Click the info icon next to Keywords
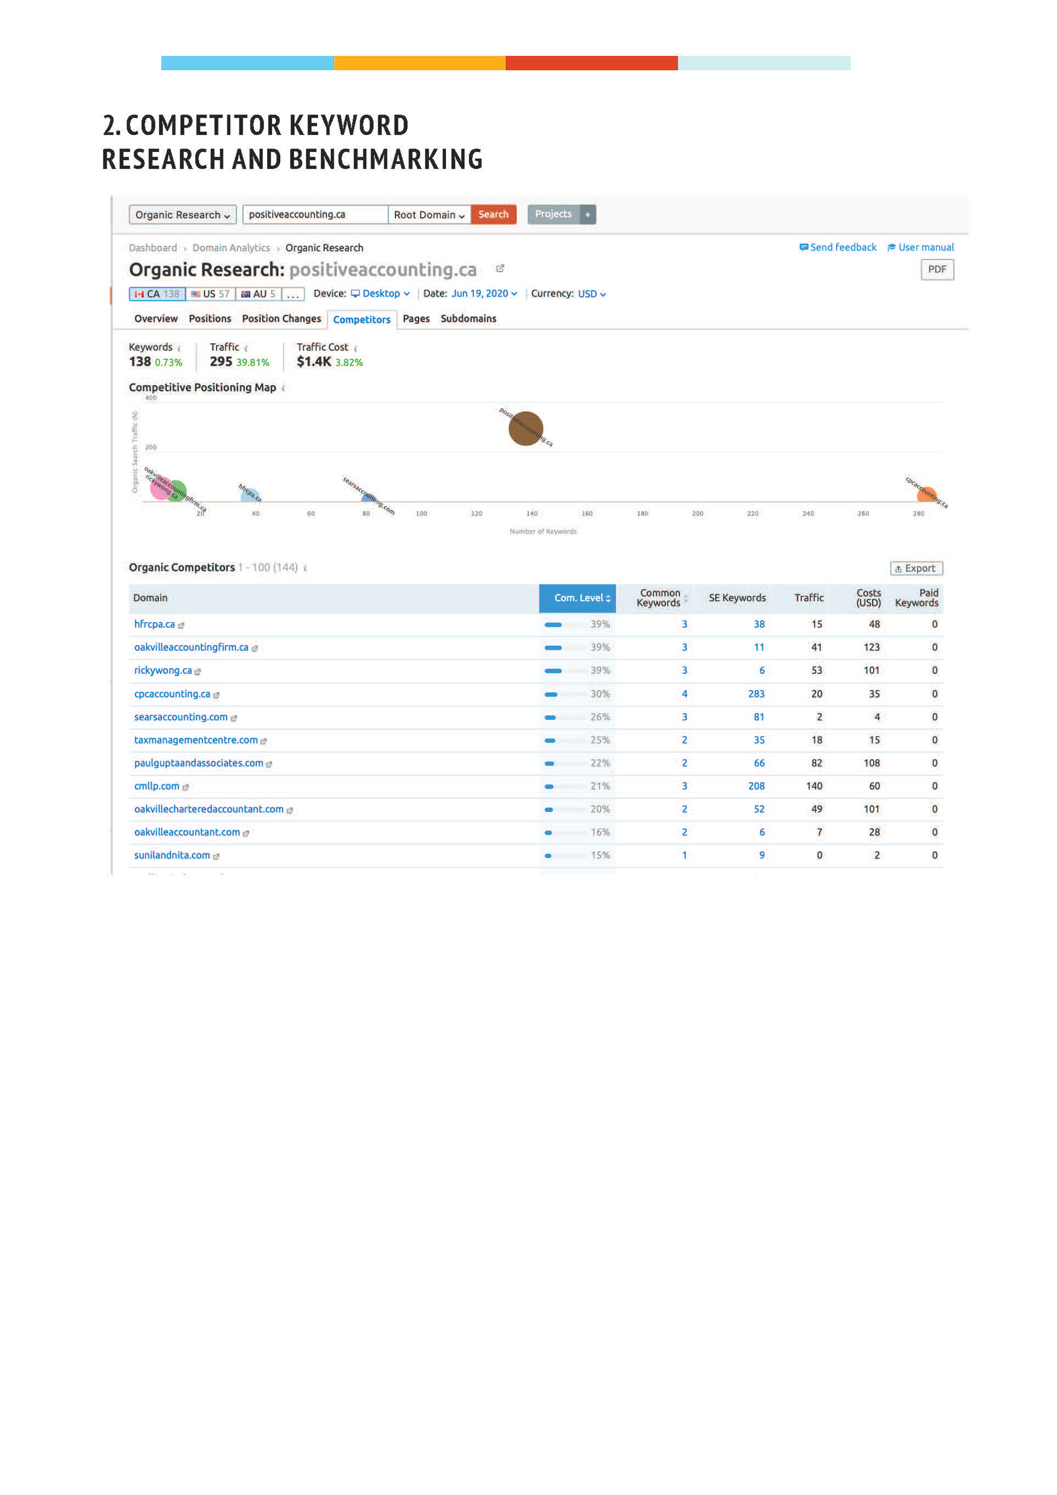Viewport: 1057px width, 1495px height. (x=179, y=349)
